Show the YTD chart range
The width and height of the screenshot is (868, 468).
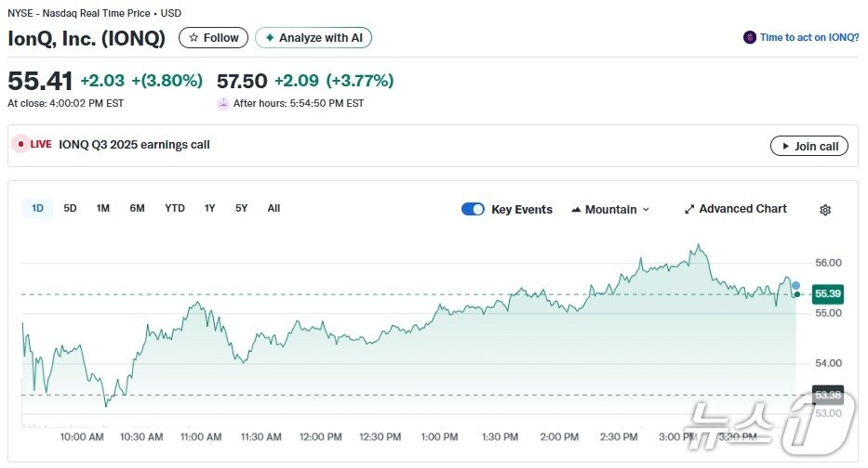point(175,208)
